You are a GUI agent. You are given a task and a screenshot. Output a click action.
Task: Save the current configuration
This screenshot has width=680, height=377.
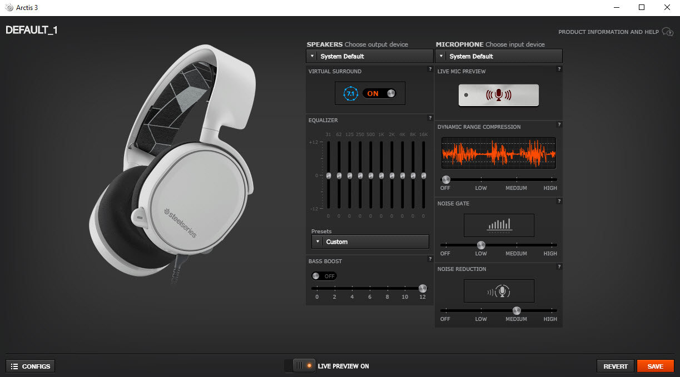656,366
